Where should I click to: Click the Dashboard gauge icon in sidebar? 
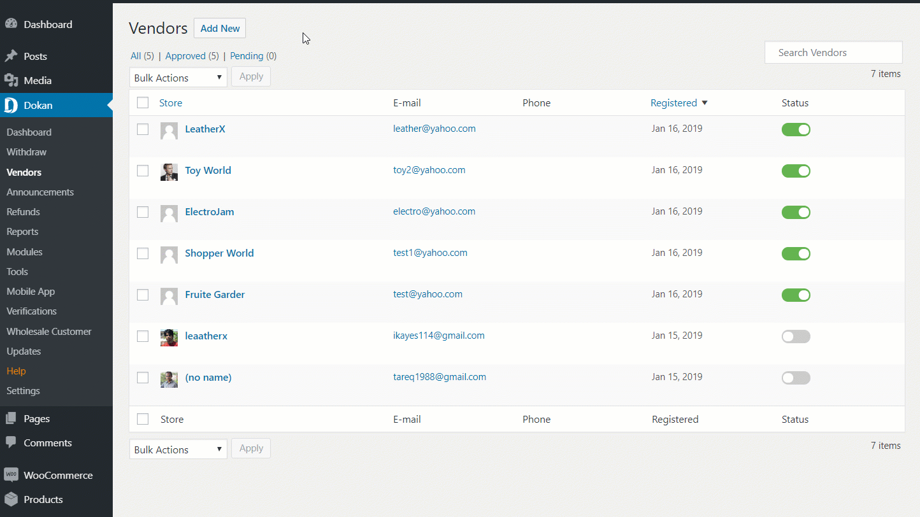[11, 24]
